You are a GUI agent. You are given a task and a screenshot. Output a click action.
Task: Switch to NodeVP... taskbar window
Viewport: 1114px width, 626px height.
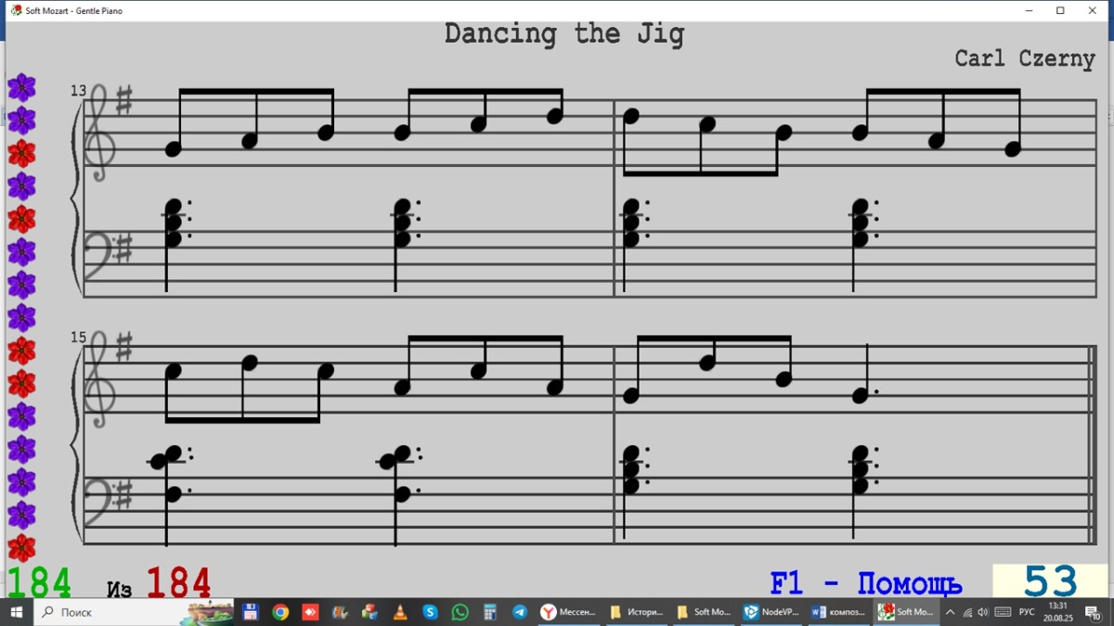pyautogui.click(x=771, y=612)
